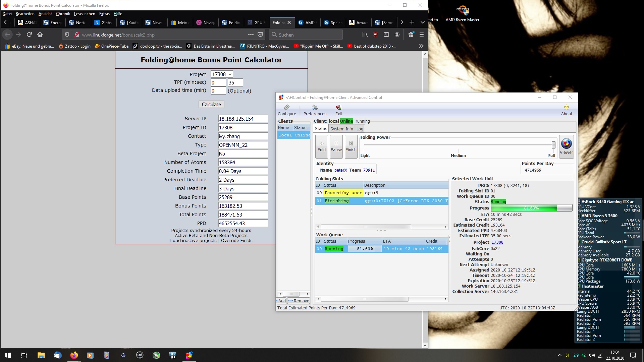Screen dimensions: 644x362
Task: Switch to the System Info tab
Action: [341, 129]
